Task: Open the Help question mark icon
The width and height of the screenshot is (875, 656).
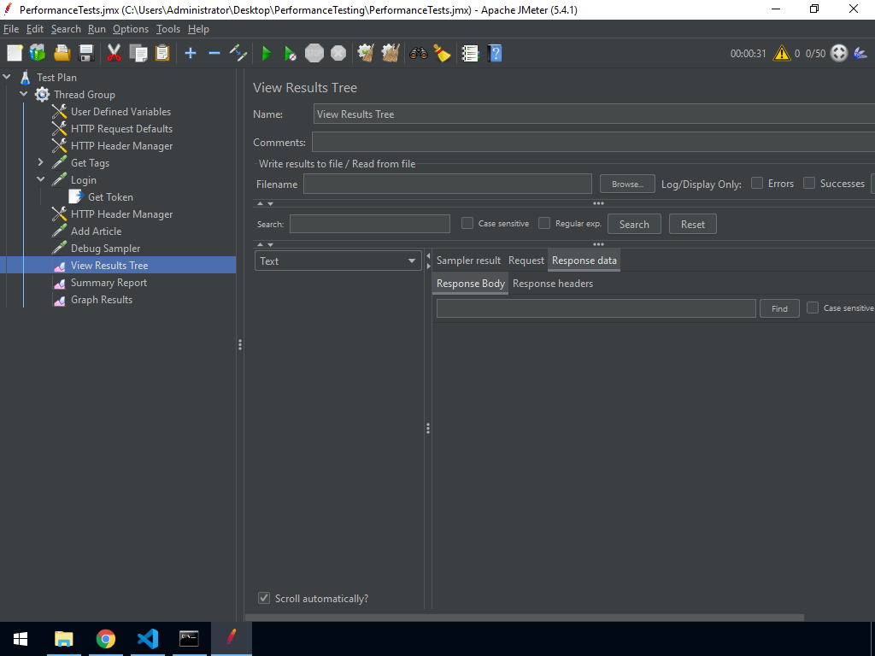Action: pos(495,53)
